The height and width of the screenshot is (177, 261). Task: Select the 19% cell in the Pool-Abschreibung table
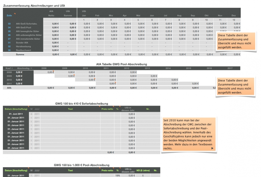pos(117,175)
